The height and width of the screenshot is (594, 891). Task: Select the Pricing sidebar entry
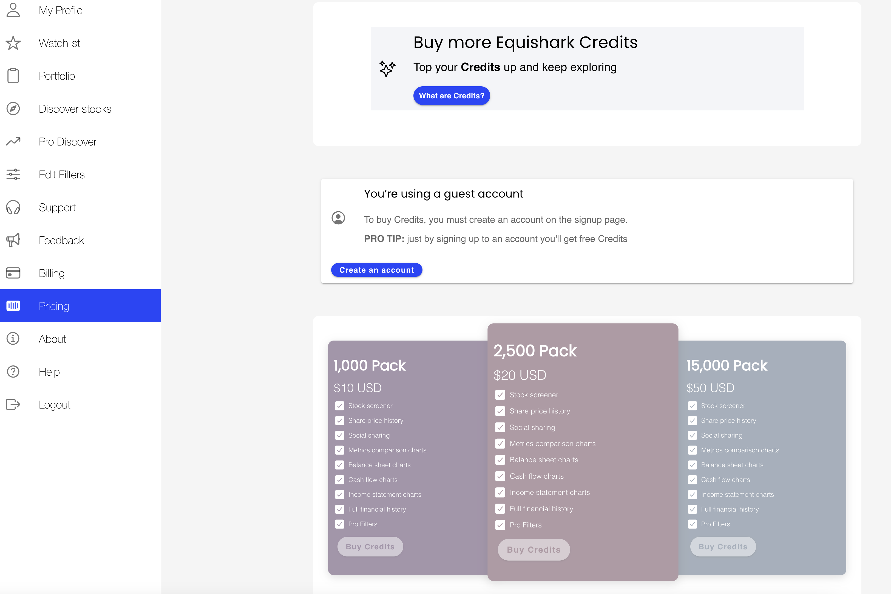pos(53,306)
